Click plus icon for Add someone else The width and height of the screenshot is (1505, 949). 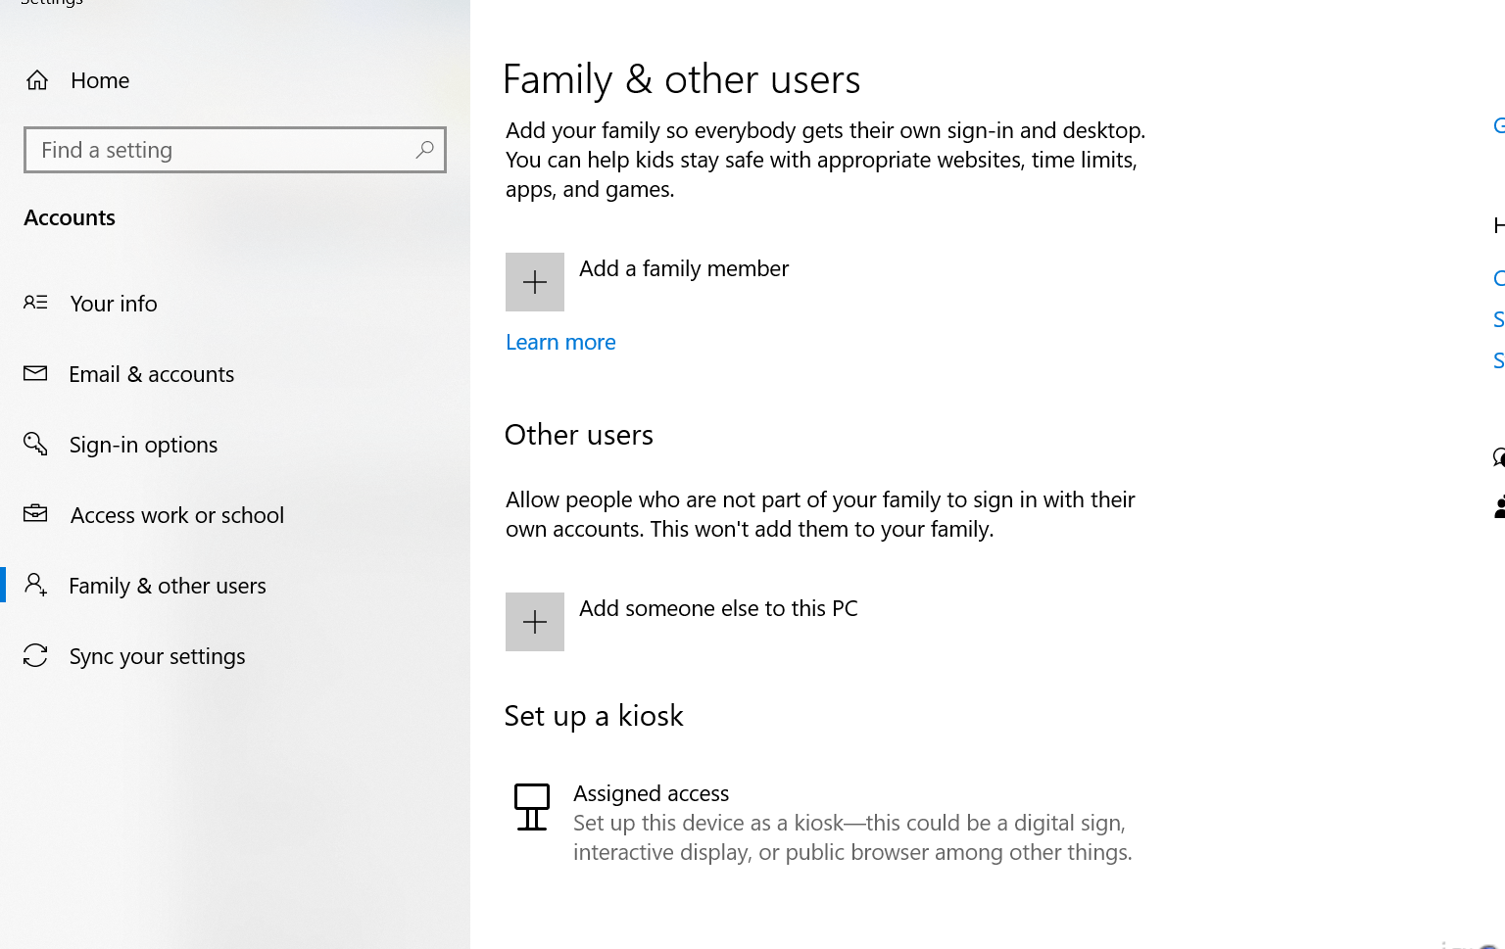(535, 622)
